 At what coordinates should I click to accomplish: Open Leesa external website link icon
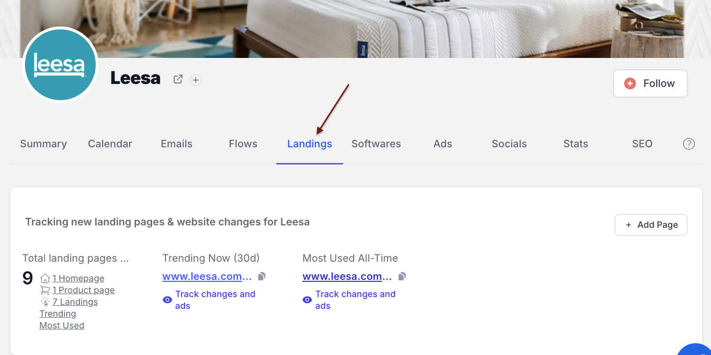[178, 79]
